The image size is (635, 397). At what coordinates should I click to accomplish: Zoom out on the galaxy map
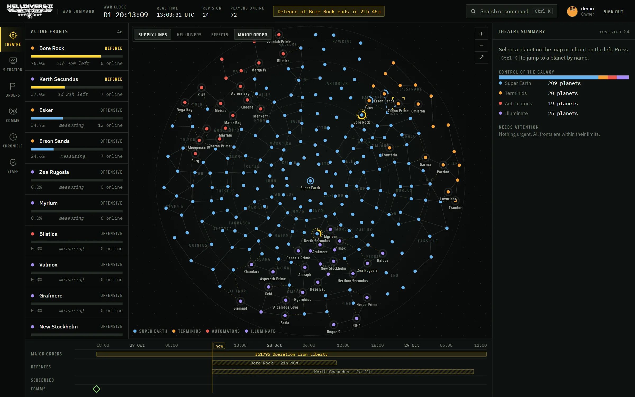click(x=481, y=46)
